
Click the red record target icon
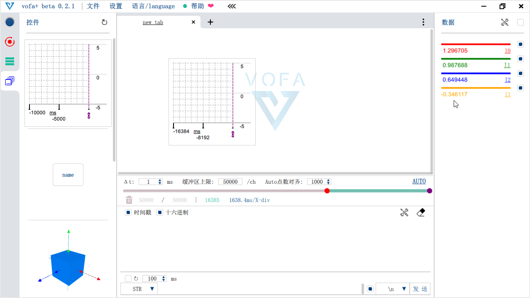pyautogui.click(x=10, y=42)
